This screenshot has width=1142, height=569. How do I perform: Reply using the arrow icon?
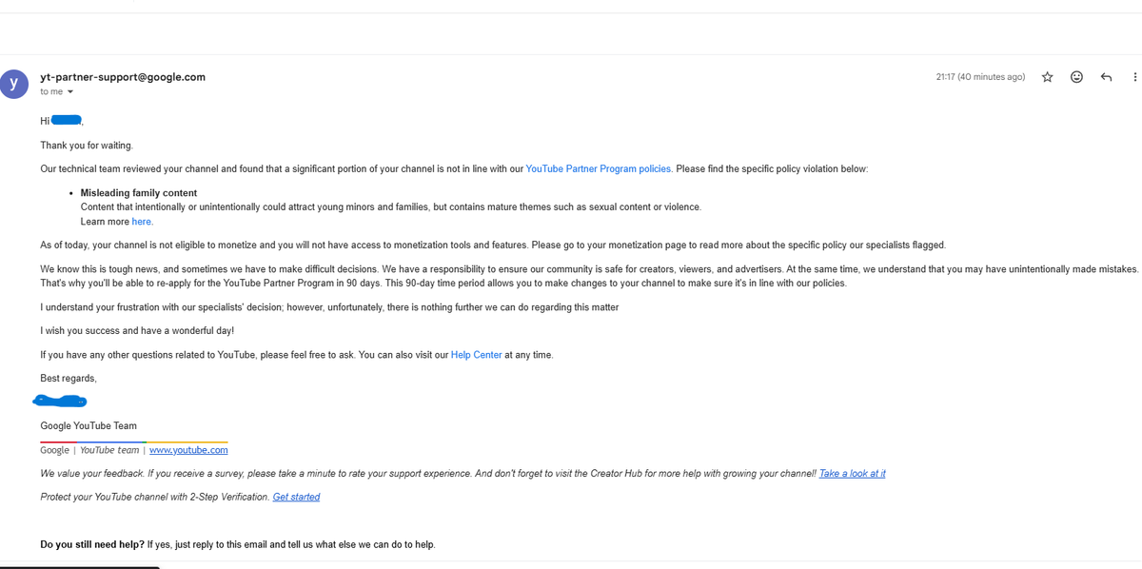tap(1106, 77)
